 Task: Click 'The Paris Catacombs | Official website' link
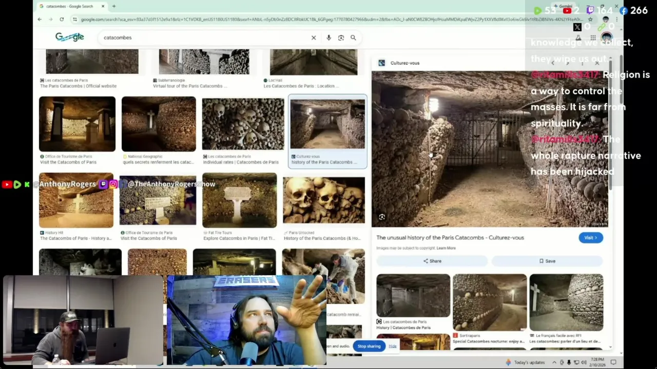click(78, 86)
